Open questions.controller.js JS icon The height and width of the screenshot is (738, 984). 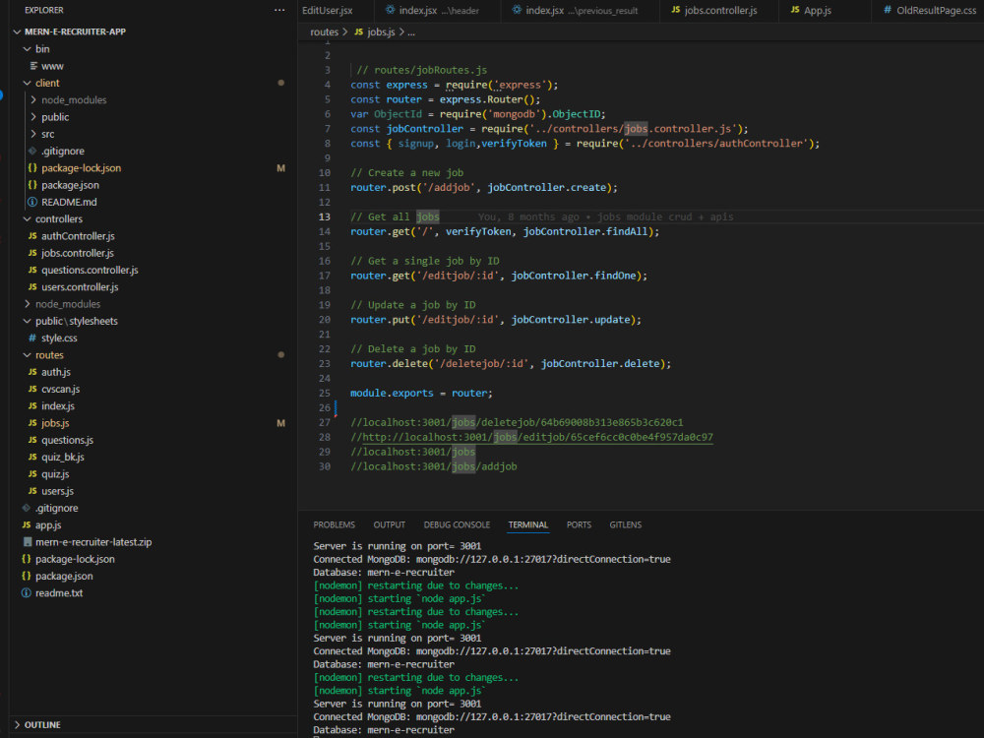click(x=32, y=270)
